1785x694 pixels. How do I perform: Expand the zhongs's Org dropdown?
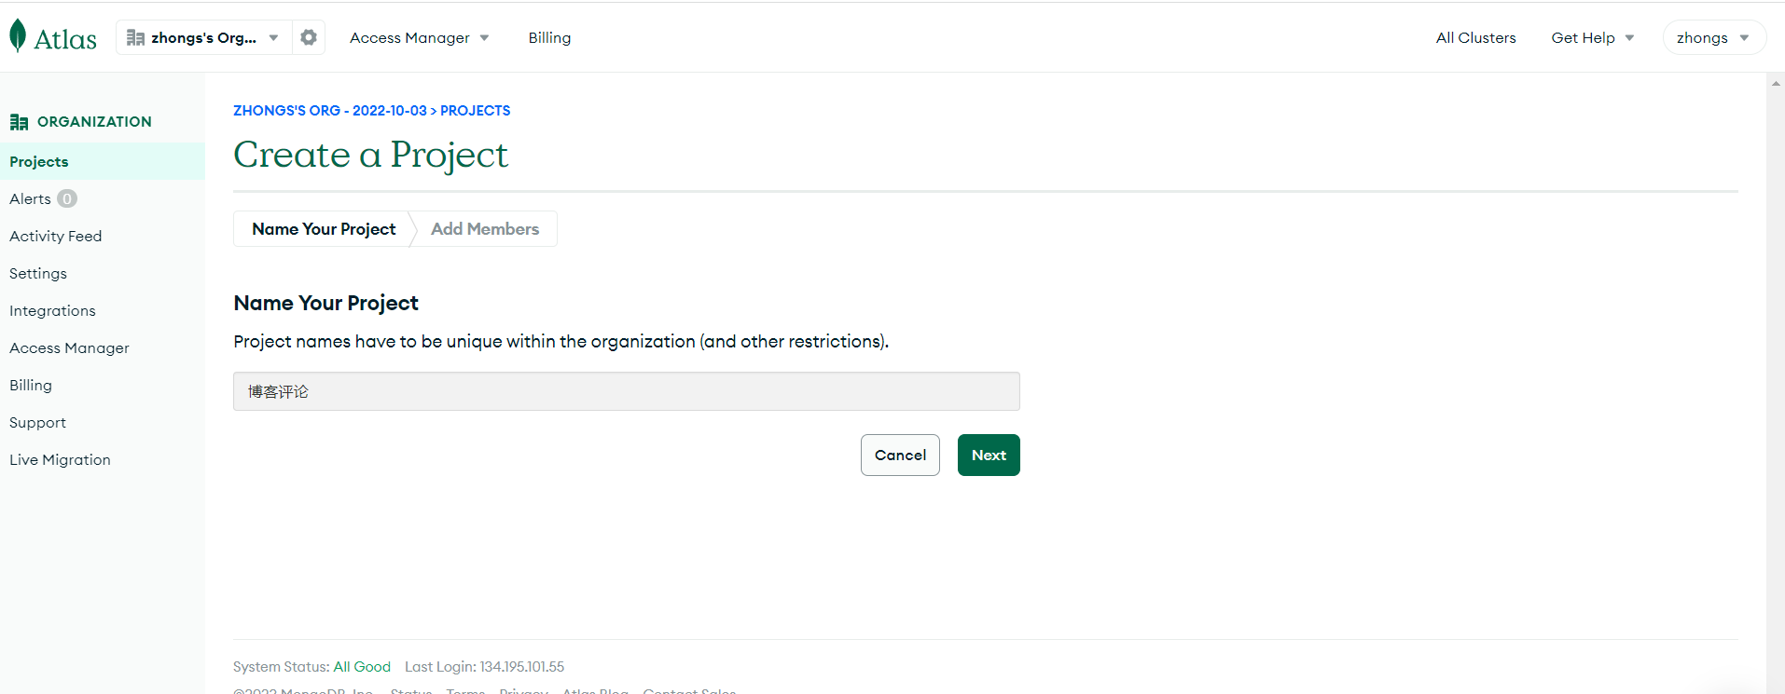click(273, 38)
